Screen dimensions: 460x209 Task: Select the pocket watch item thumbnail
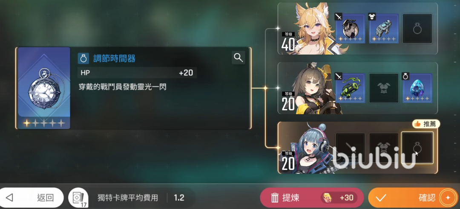(44, 88)
